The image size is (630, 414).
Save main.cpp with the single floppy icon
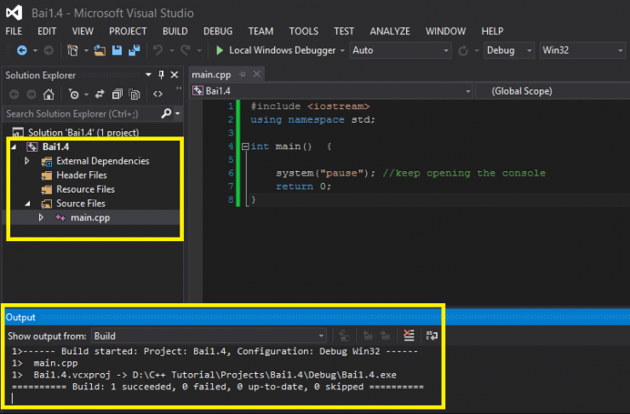coord(117,50)
